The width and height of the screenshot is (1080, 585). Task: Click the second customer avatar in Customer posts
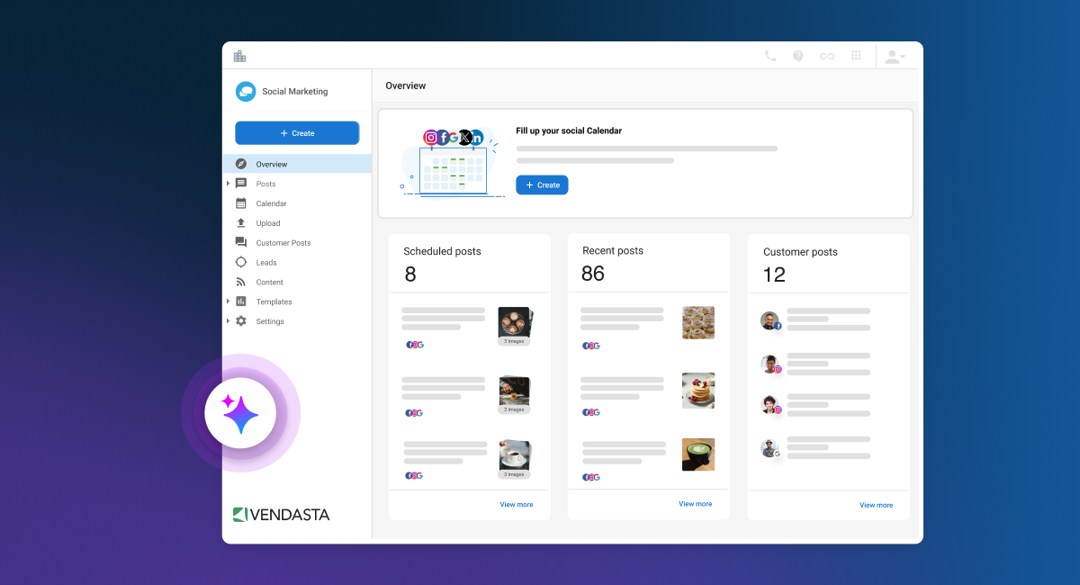click(x=769, y=364)
